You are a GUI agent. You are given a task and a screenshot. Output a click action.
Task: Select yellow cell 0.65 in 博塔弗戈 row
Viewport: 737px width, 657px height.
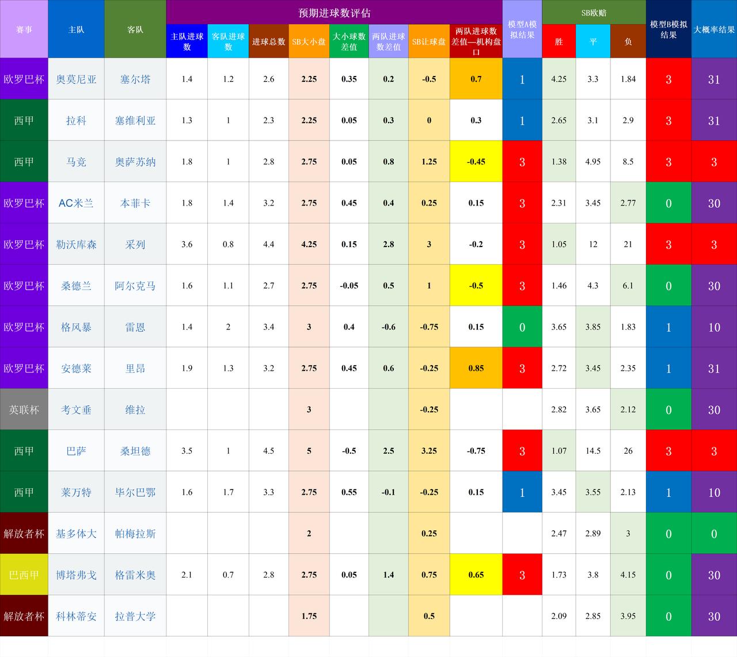click(476, 575)
